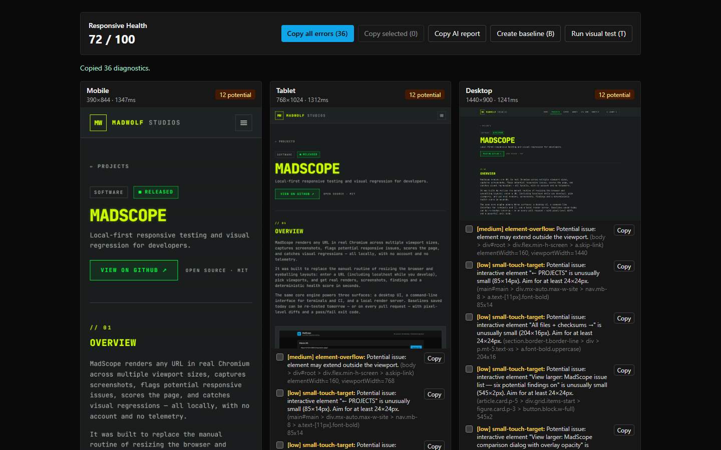
Task: Check Tablet element-overflow diagnostic checkbox
Action: pyautogui.click(x=280, y=357)
